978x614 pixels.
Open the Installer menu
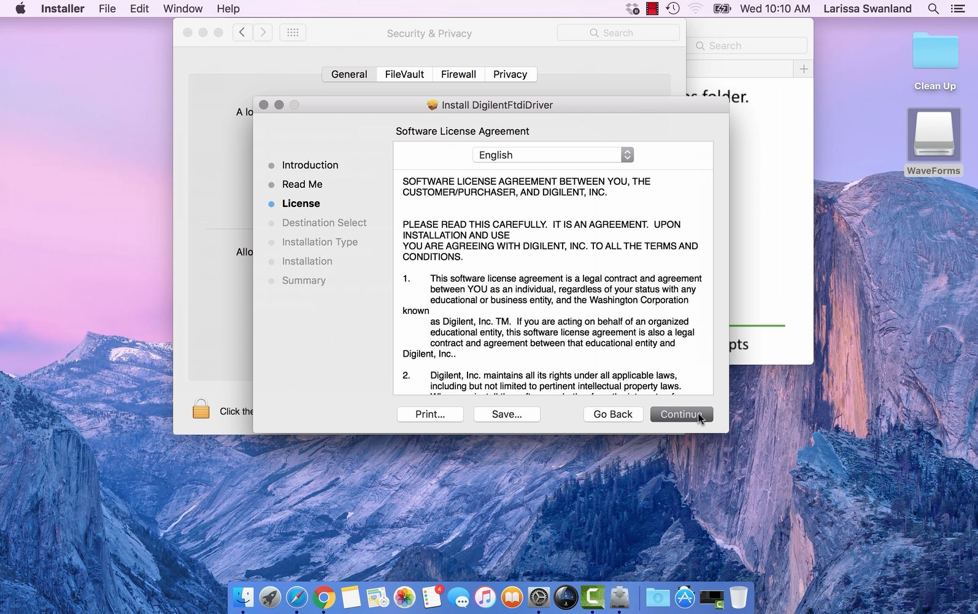tap(63, 9)
